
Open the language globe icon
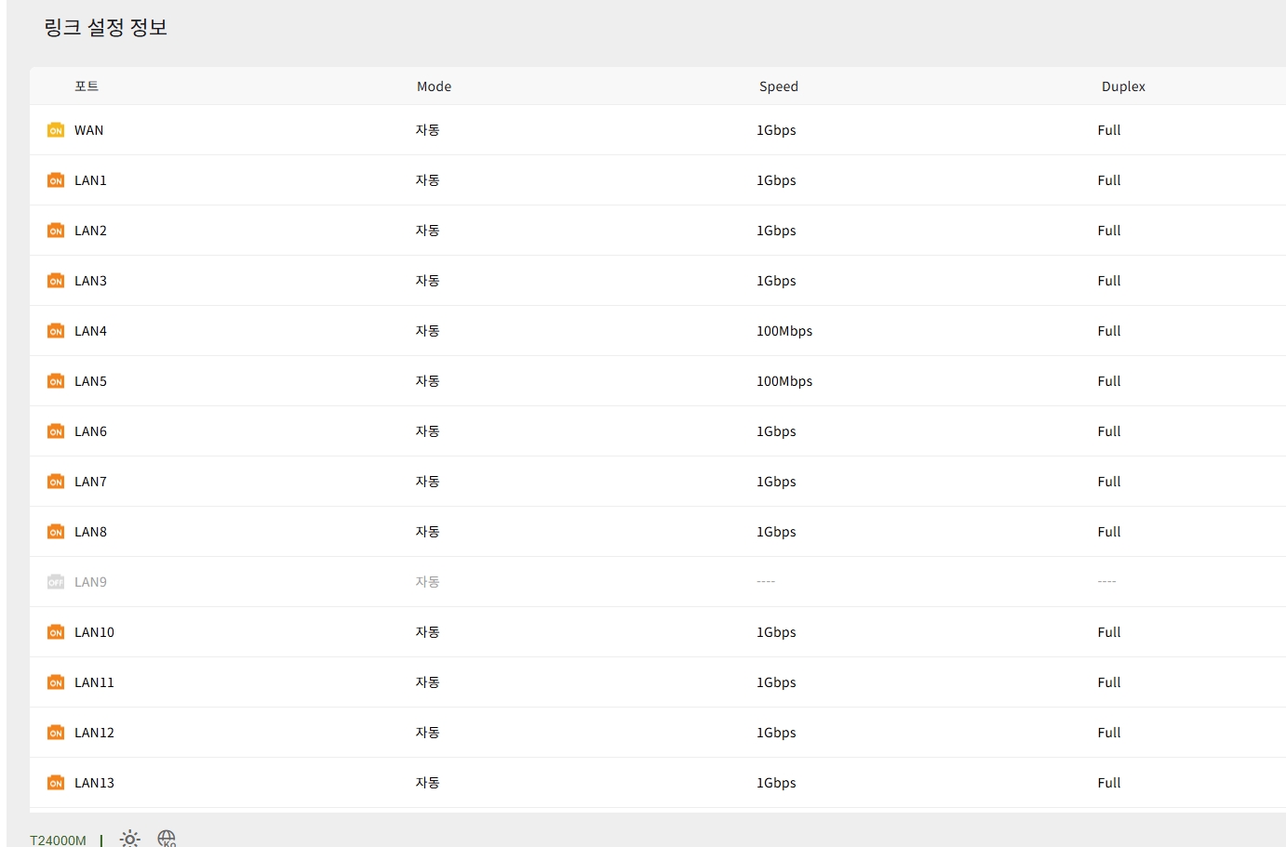click(167, 839)
